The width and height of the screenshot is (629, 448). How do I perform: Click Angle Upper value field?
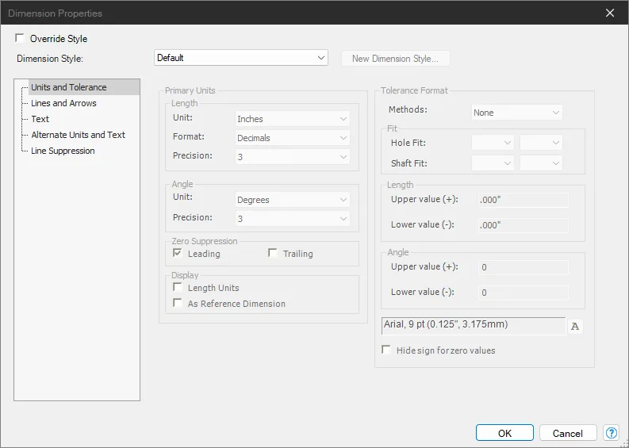pyautogui.click(x=523, y=267)
